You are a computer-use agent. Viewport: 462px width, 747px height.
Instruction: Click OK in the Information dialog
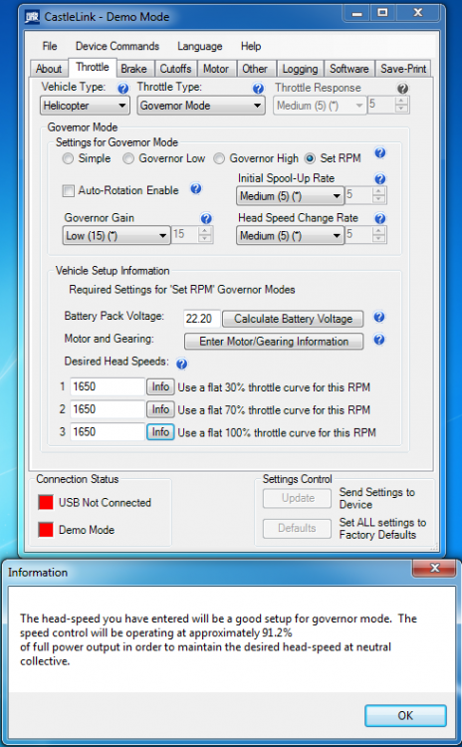click(x=405, y=715)
